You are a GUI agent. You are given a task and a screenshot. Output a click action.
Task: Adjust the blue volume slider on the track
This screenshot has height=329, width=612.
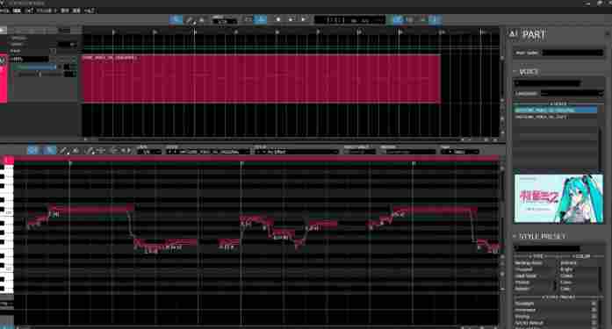[x=34, y=67]
